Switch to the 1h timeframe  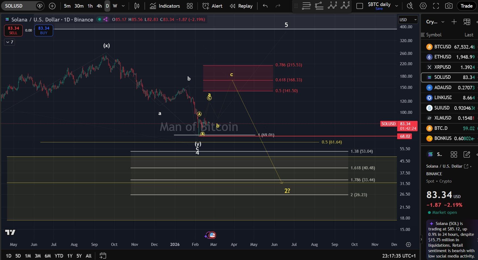(x=90, y=6)
